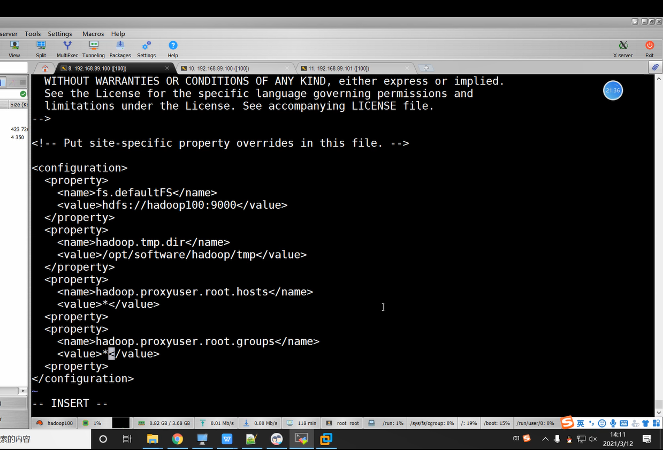663x450 pixels.
Task: Click the Size (KB) column header
Action: [x=19, y=105]
